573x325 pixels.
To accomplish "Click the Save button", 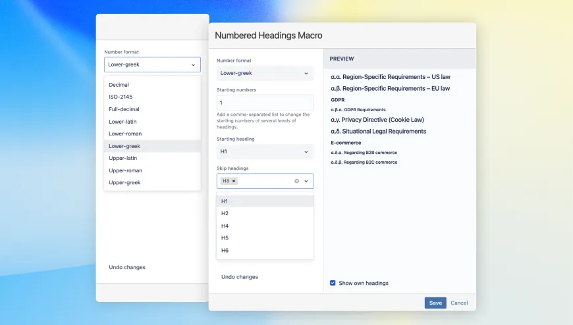I will tap(435, 303).
